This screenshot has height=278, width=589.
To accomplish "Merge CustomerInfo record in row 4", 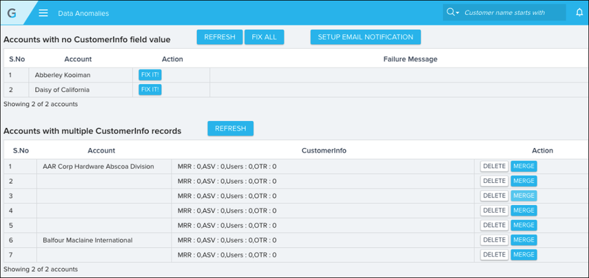I will (524, 211).
